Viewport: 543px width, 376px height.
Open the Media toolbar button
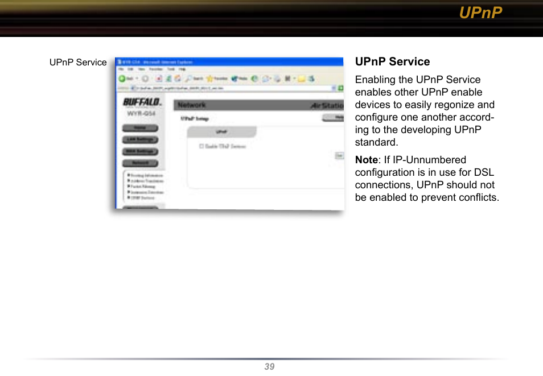pos(239,78)
